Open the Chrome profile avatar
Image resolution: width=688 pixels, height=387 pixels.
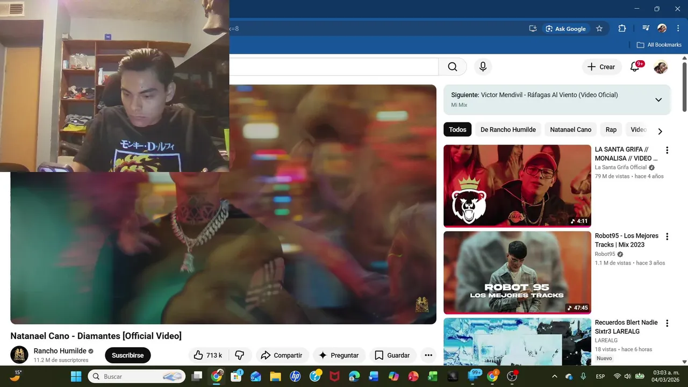[x=662, y=28]
